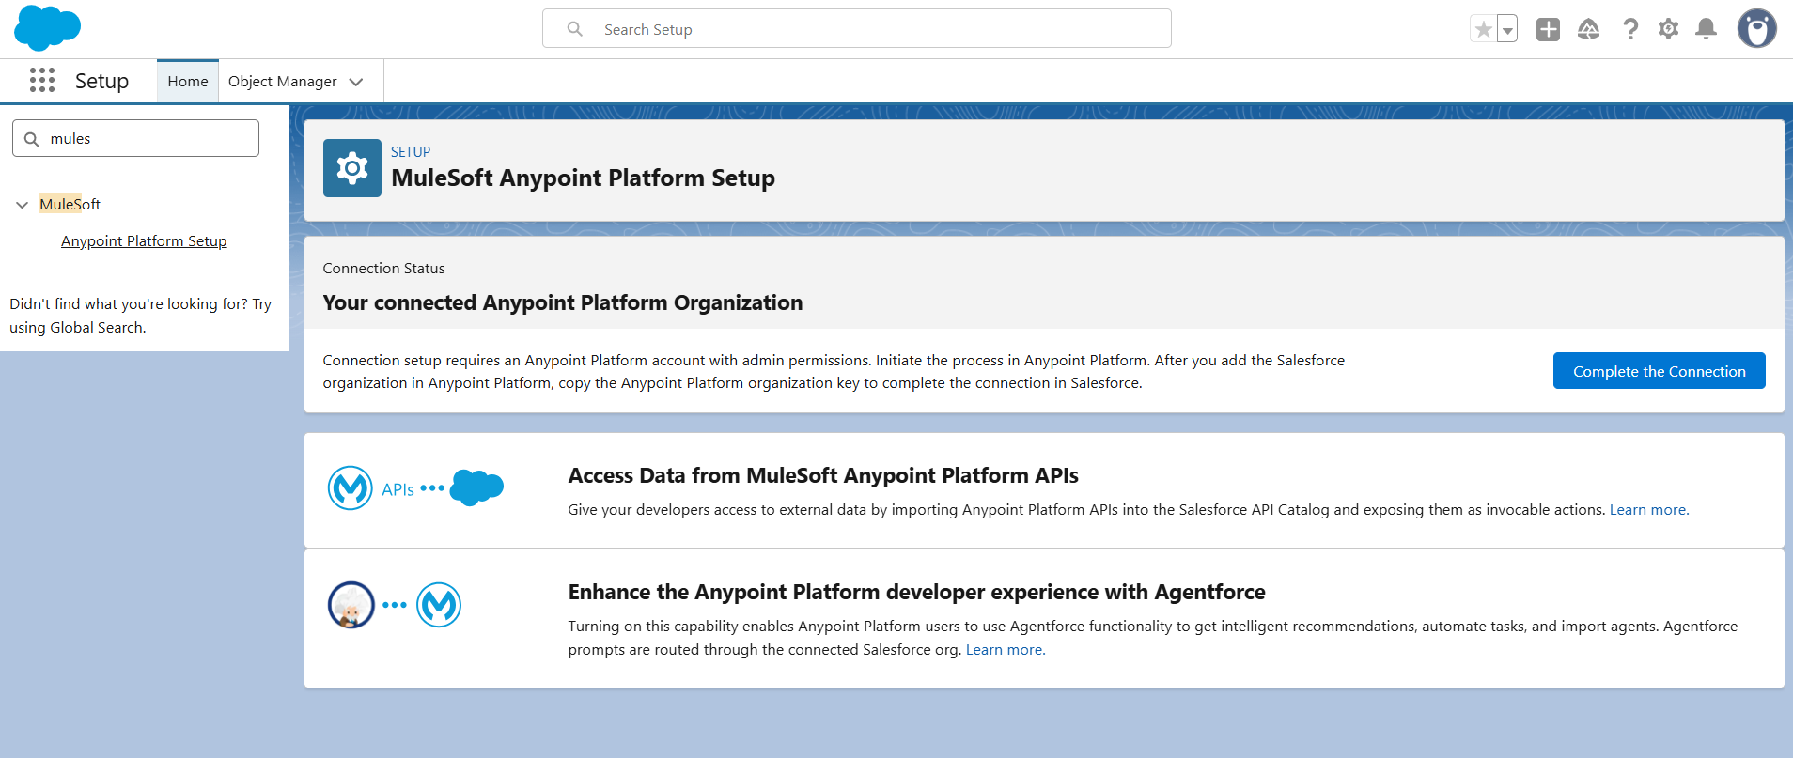The width and height of the screenshot is (1793, 758).
Task: Click Learn more under Agentforce section
Action: tap(1005, 650)
